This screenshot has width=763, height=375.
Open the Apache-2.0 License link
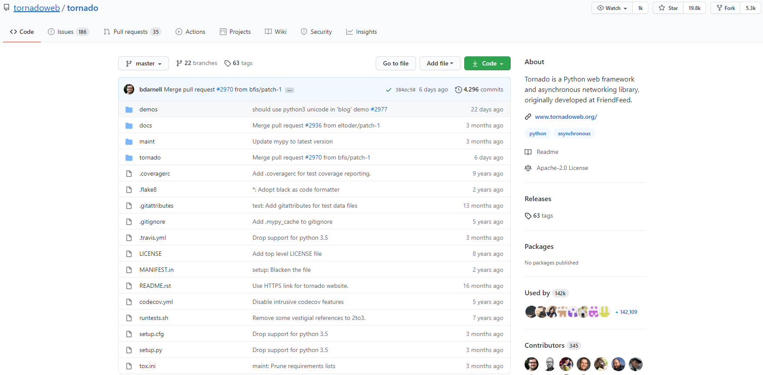coord(562,168)
